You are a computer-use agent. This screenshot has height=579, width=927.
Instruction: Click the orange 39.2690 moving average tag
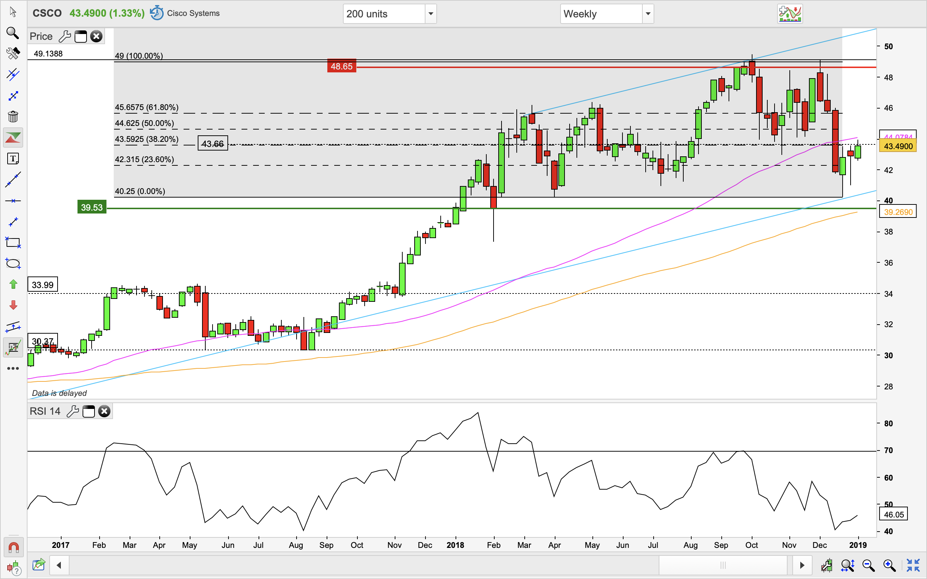click(x=898, y=212)
